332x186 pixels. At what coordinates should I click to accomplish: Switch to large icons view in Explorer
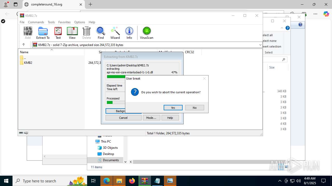(x=286, y=167)
